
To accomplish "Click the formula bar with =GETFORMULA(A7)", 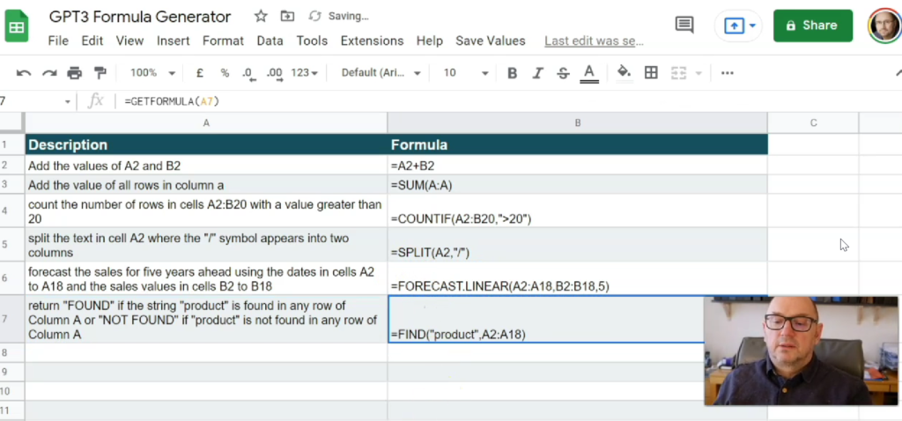I will (506, 101).
